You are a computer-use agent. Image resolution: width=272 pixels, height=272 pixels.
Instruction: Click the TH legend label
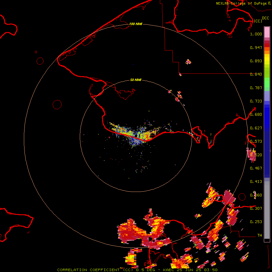(x=260, y=235)
